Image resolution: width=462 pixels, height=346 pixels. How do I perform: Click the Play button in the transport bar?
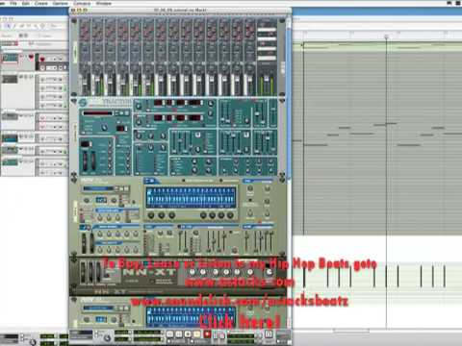pos(197,334)
